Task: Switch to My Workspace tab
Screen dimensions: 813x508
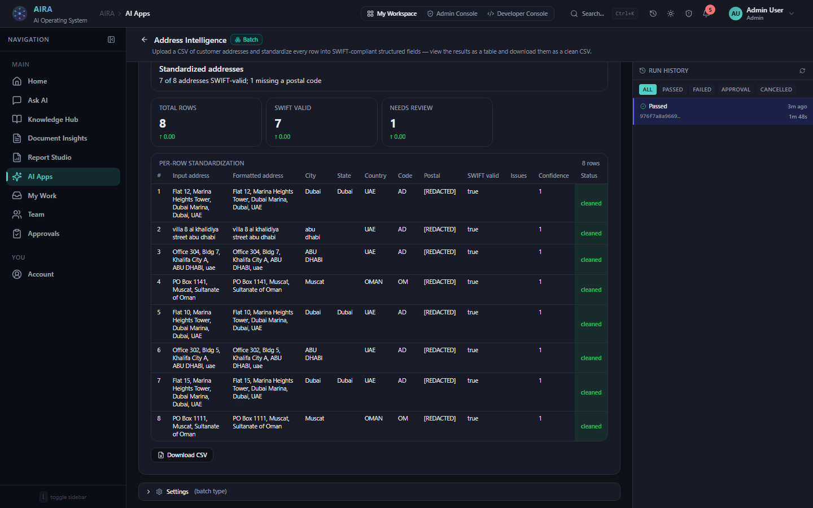Action: click(392, 14)
